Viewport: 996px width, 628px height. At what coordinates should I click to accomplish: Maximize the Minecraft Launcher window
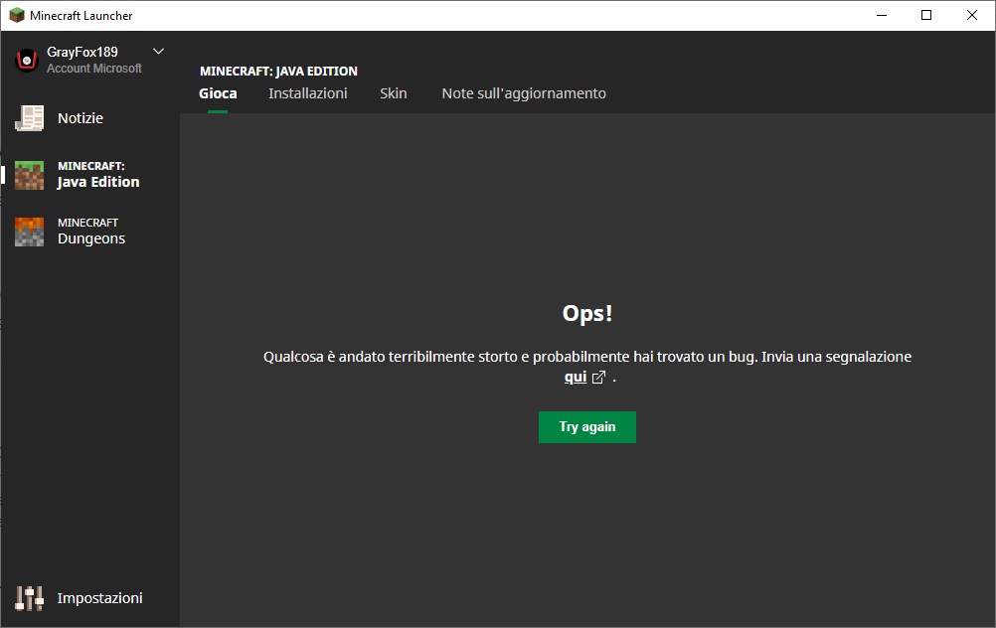pos(926,15)
